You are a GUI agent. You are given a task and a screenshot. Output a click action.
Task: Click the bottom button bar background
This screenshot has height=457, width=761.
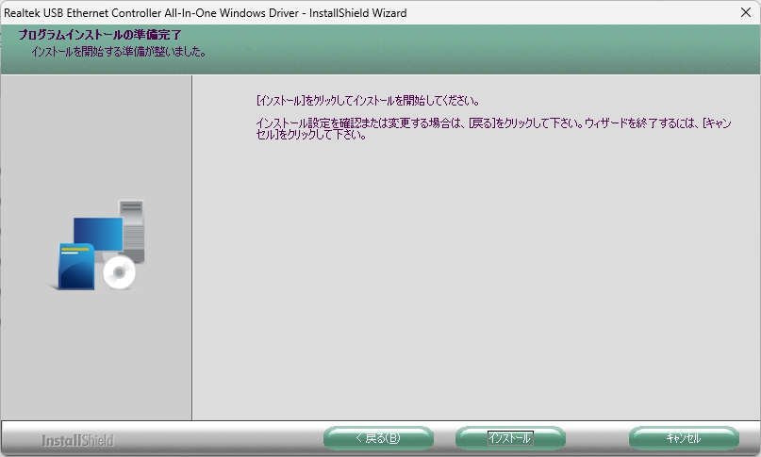pyautogui.click(x=236, y=439)
